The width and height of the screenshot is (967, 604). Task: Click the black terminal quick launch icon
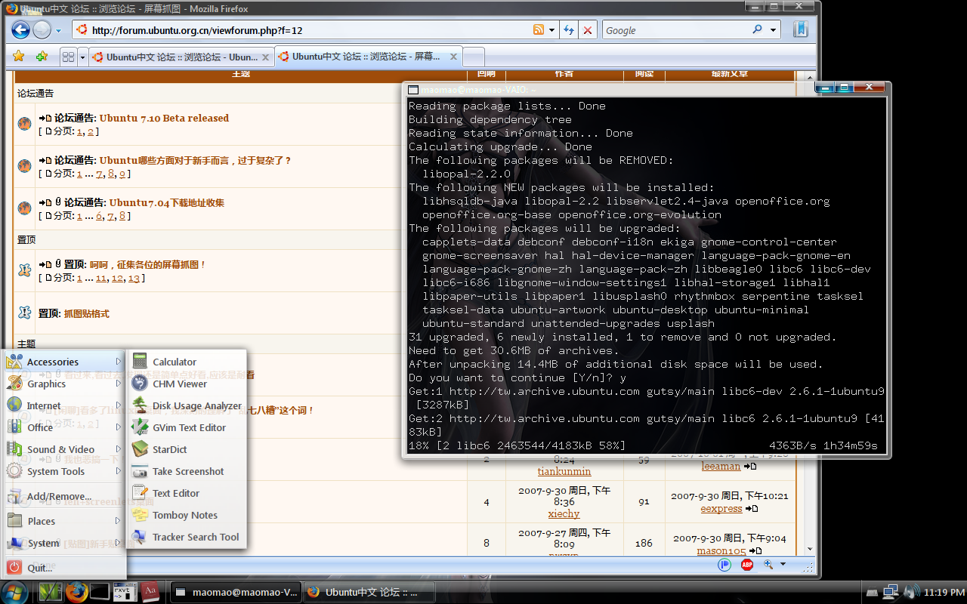pos(100,592)
